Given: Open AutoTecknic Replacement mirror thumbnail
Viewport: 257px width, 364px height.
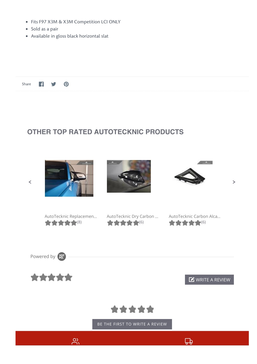Looking at the screenshot, I should click(x=69, y=178).
